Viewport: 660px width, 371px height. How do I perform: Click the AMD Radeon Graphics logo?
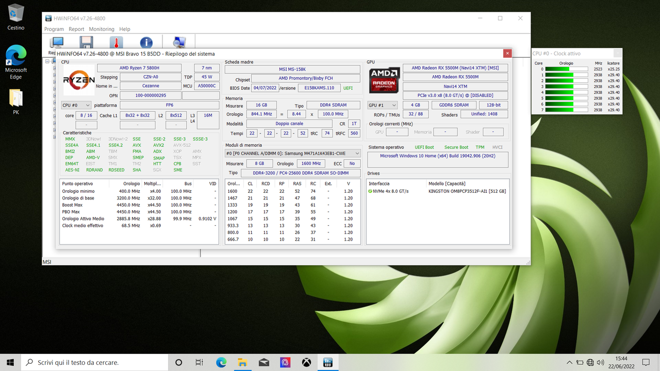(x=384, y=80)
